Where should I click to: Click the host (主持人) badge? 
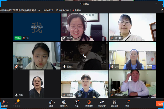click(x=18, y=38)
